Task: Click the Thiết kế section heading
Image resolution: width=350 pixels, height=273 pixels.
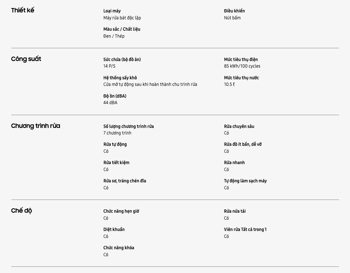Action: coord(23,10)
